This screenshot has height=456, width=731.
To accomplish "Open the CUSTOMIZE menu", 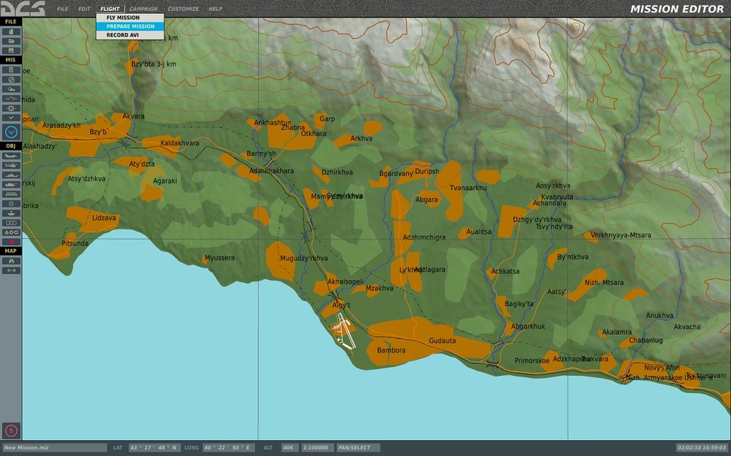I will coord(183,9).
